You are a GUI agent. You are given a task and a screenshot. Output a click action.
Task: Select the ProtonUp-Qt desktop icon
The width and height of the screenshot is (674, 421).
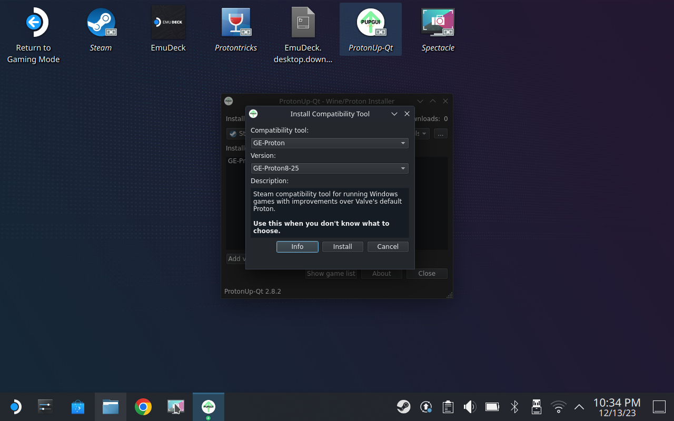(x=371, y=29)
